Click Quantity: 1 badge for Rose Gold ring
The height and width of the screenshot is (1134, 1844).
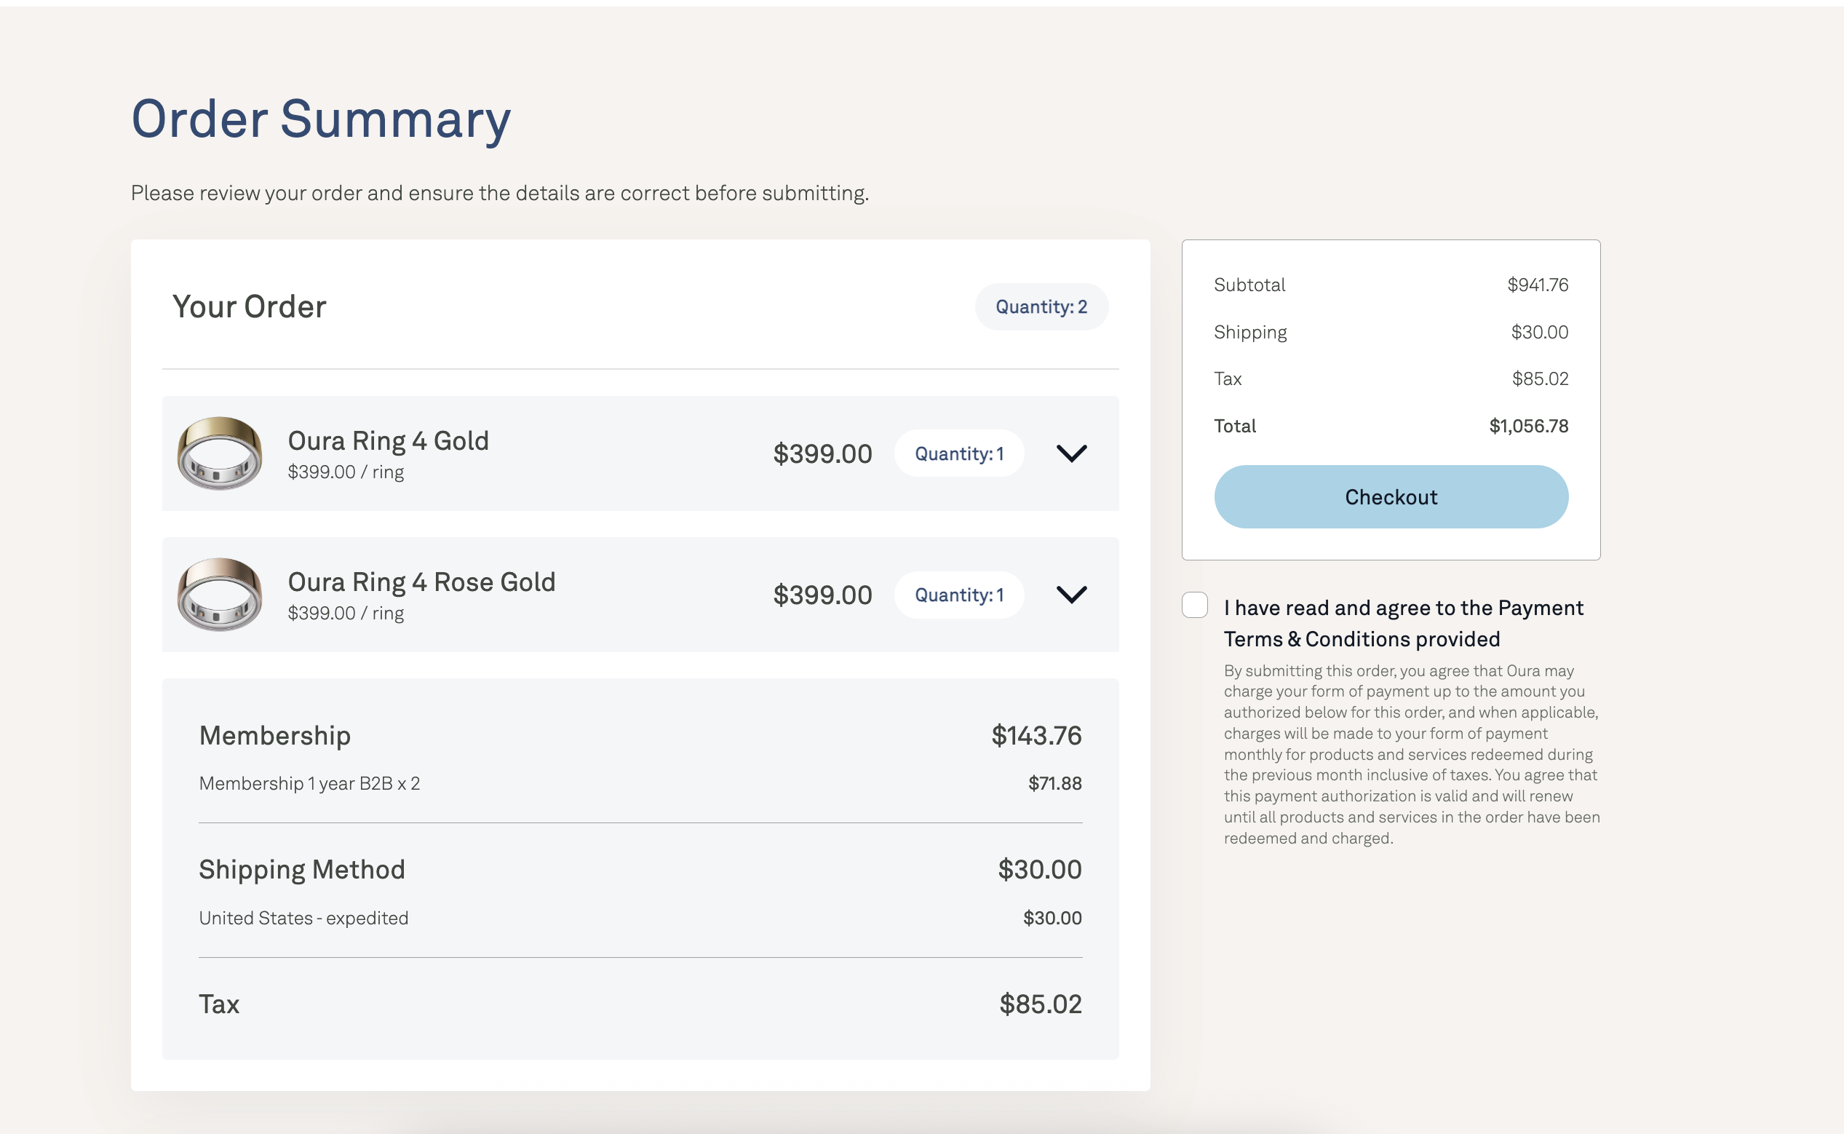coord(959,595)
